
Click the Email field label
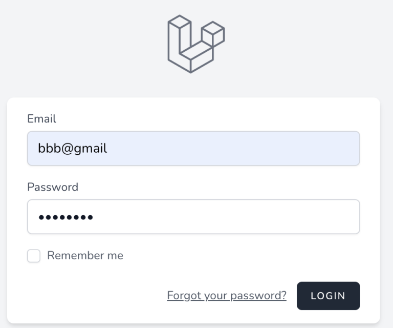41,119
